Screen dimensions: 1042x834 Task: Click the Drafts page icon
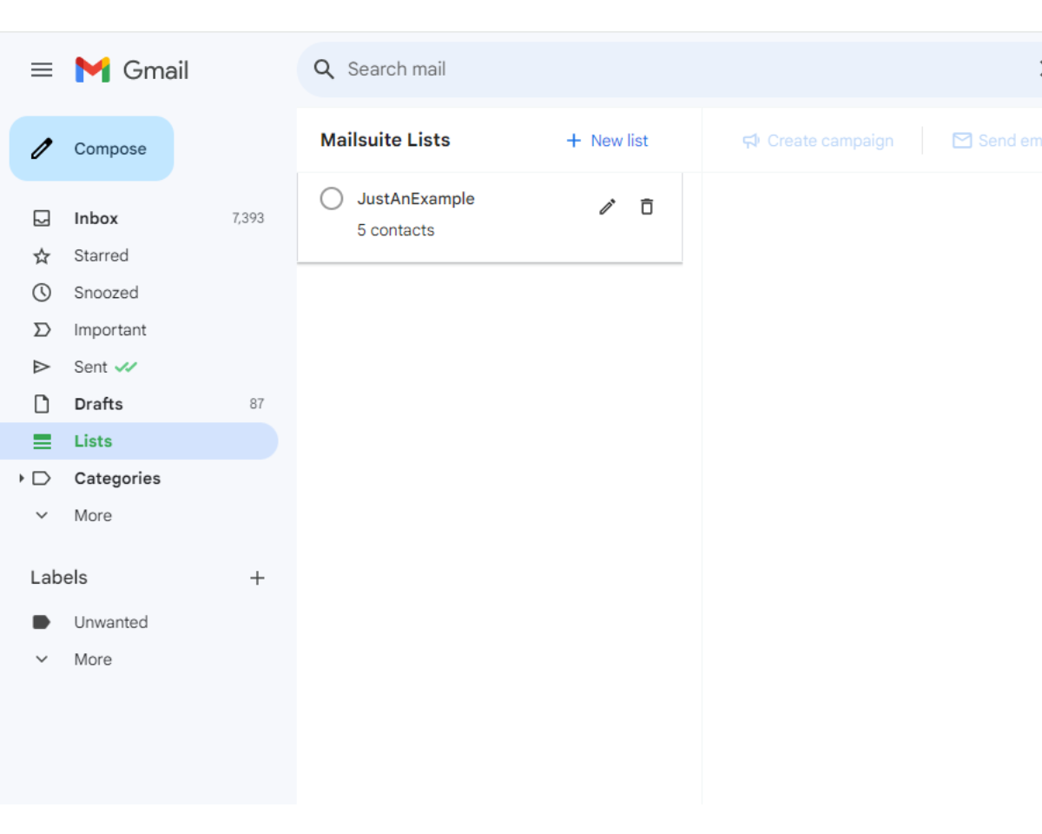(x=42, y=404)
